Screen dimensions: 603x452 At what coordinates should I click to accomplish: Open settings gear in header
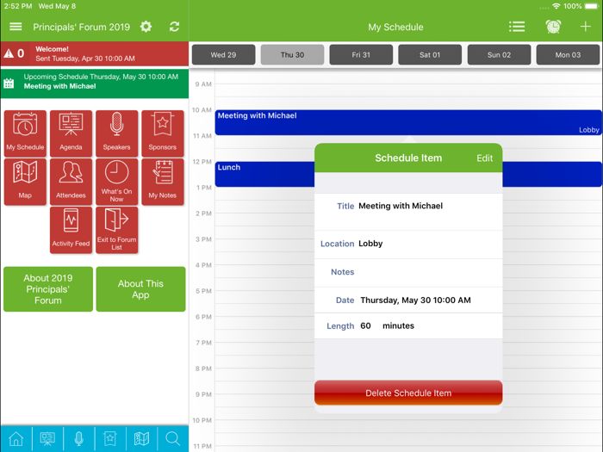pyautogui.click(x=146, y=27)
